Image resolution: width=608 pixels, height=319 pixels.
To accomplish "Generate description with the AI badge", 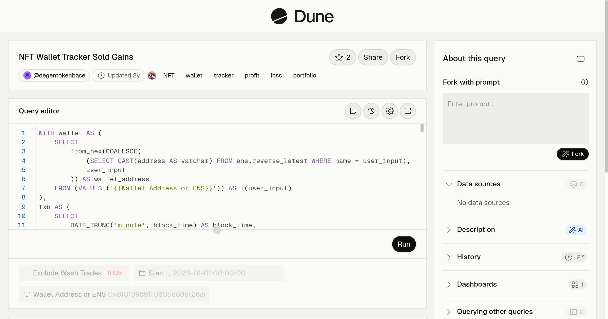I will pos(576,230).
